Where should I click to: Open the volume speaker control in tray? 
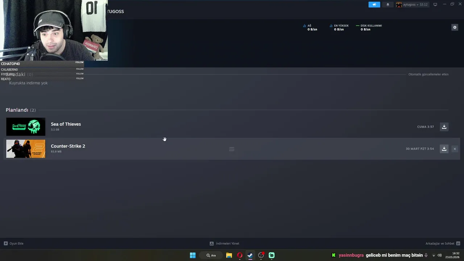coord(439,255)
